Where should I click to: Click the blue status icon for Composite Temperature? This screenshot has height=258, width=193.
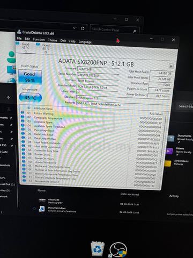[x=23, y=117]
